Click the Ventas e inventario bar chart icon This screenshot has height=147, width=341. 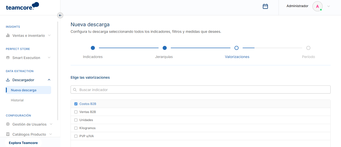coord(8,36)
